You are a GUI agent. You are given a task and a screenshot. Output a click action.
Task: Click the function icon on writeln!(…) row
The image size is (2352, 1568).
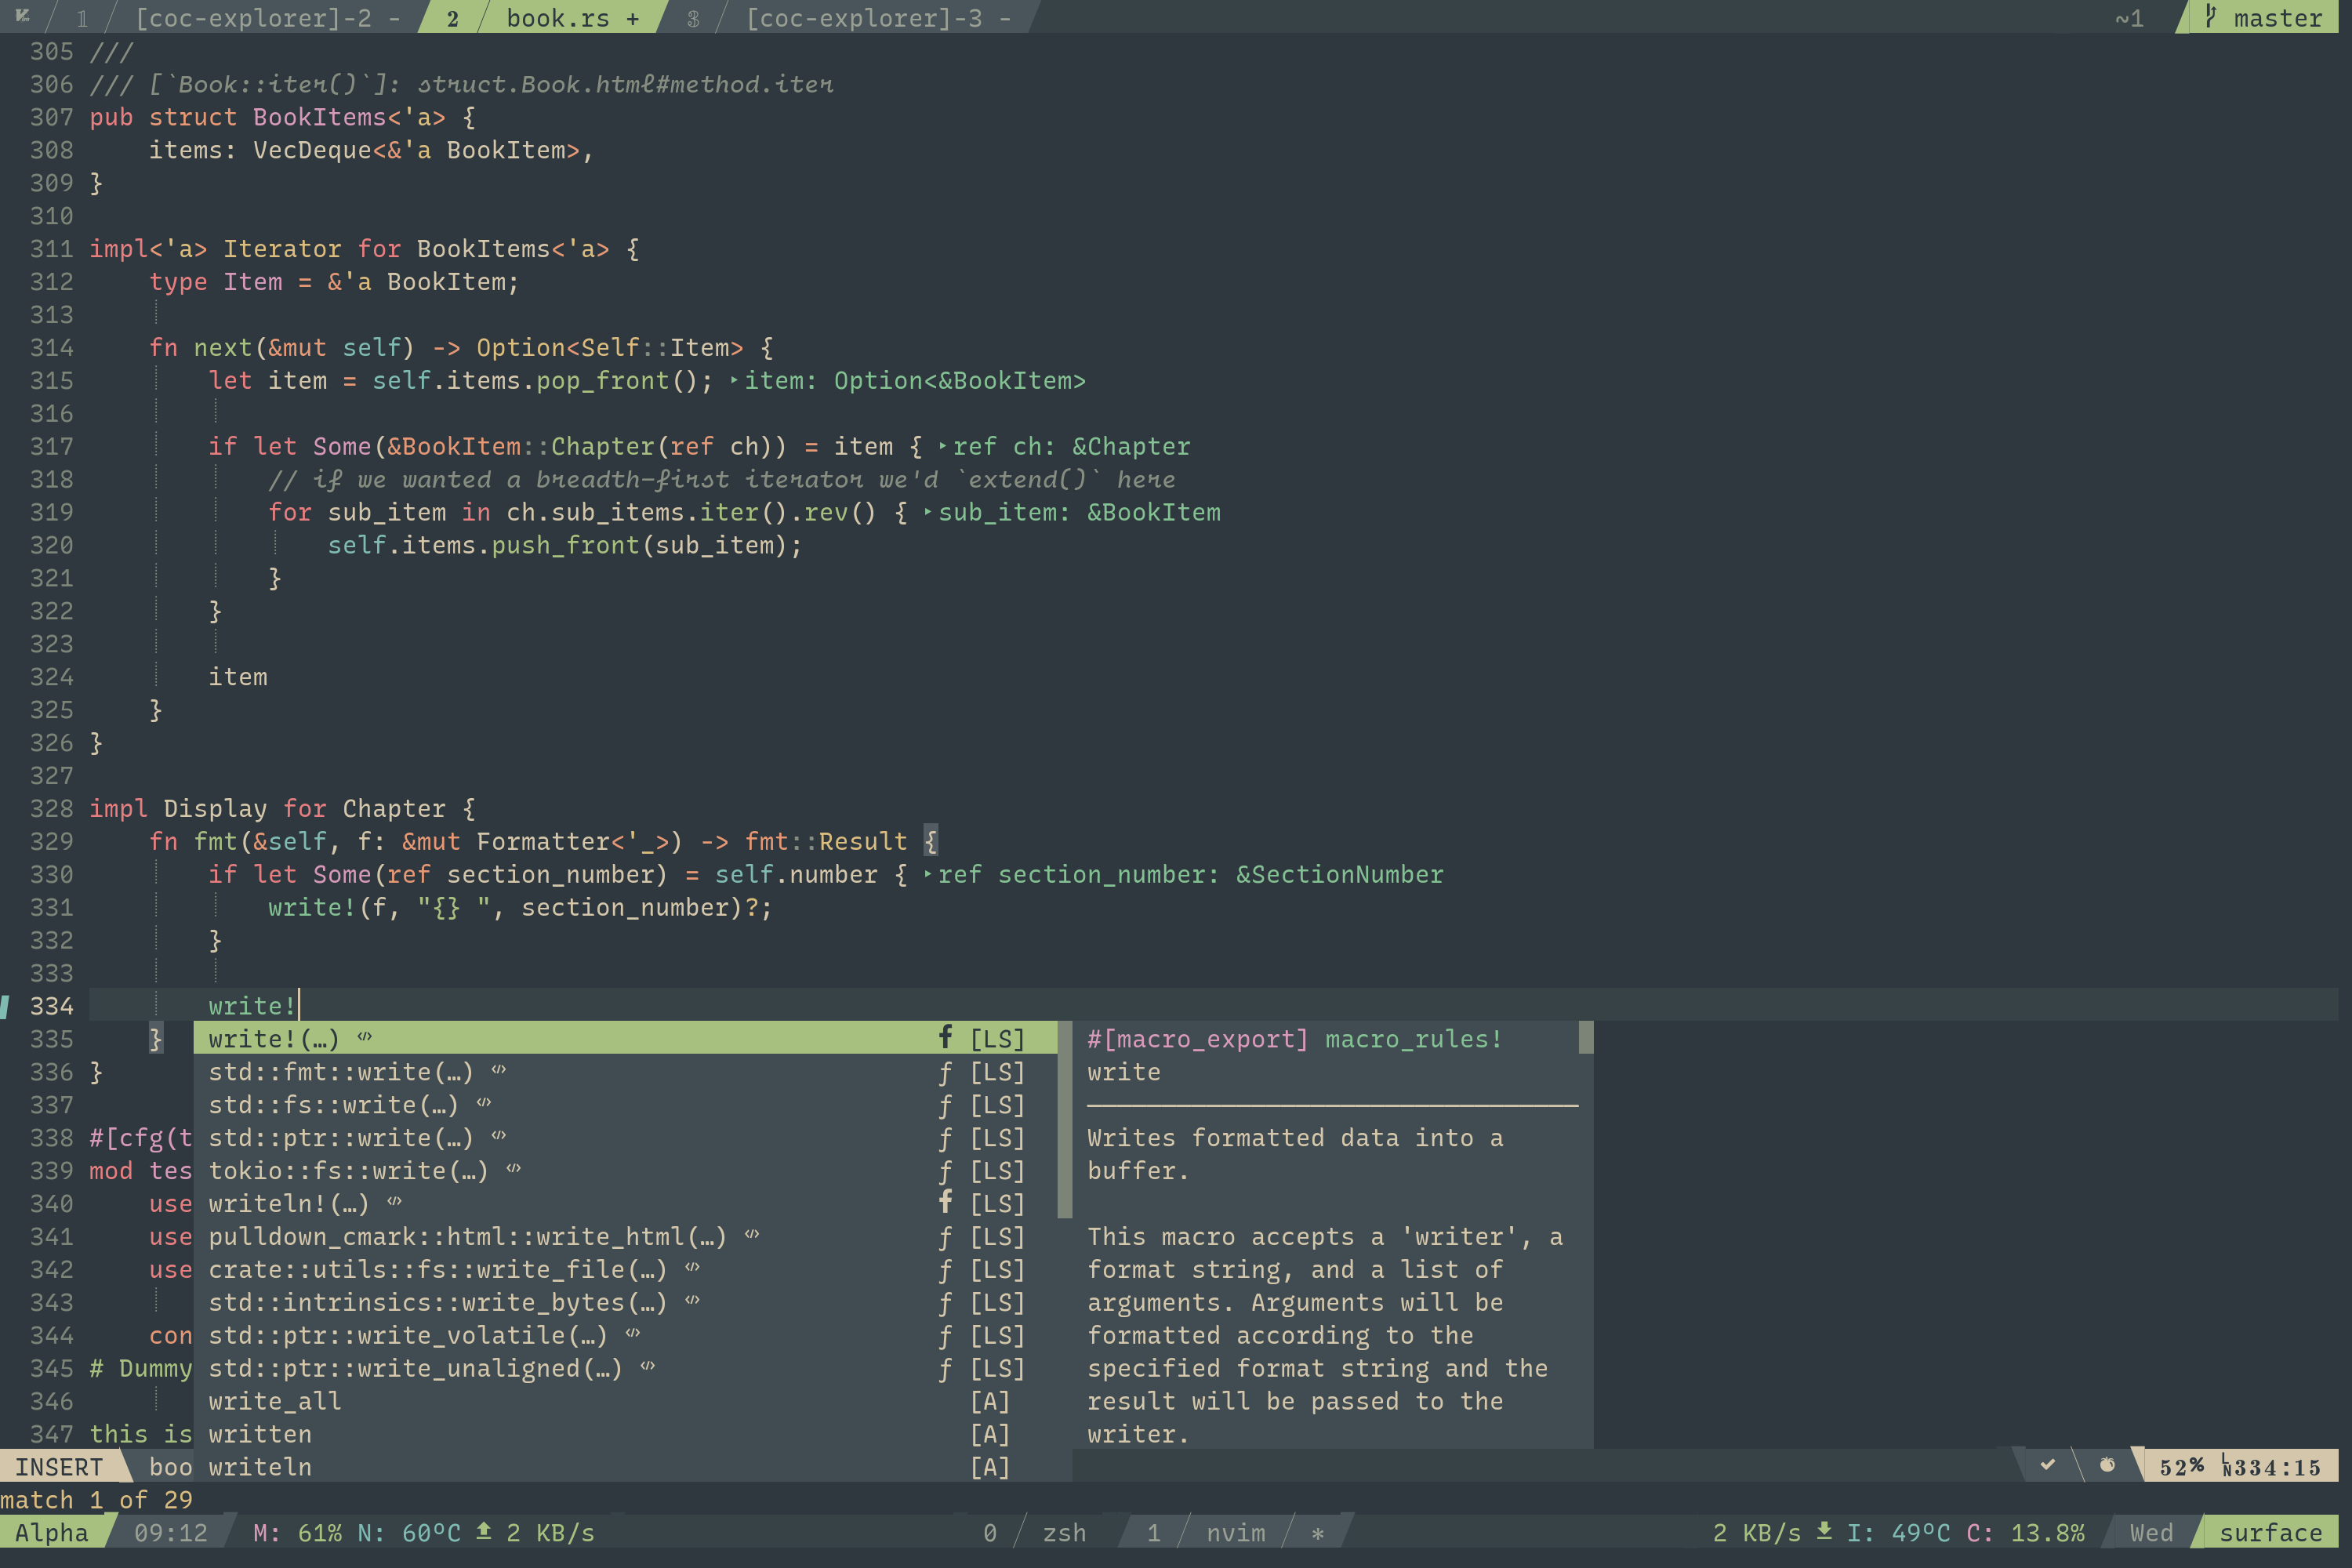tap(945, 1202)
